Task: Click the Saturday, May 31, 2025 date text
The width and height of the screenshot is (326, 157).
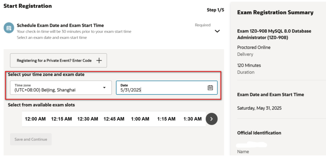Action: [x=259, y=108]
